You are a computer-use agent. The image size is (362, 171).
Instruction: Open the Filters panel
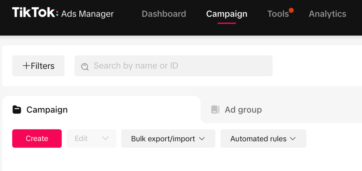[x=38, y=66]
